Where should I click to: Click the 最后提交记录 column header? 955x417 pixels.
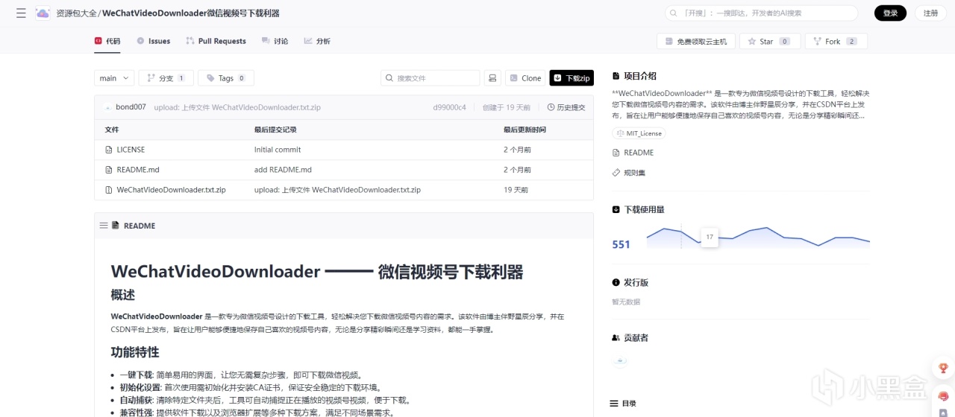[x=275, y=130]
